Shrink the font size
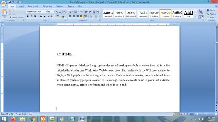Image resolution: width=218 pixels, height=122 pixels. point(60,12)
